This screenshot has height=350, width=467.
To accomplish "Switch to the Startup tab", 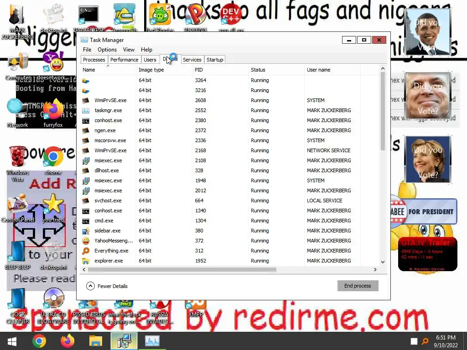I will pos(215,60).
